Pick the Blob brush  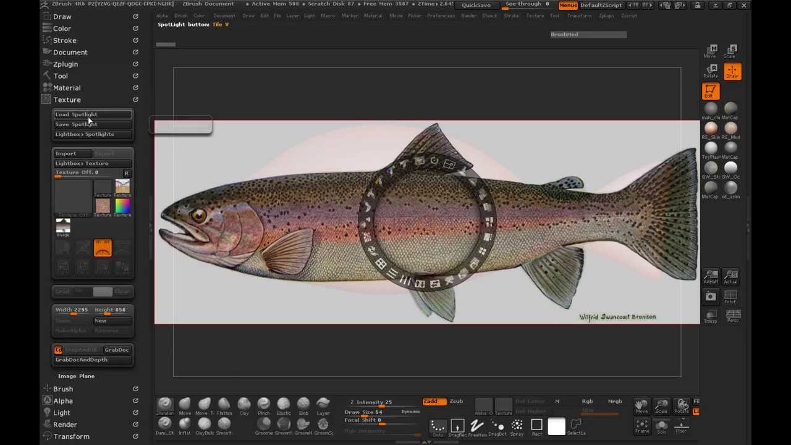coord(303,405)
